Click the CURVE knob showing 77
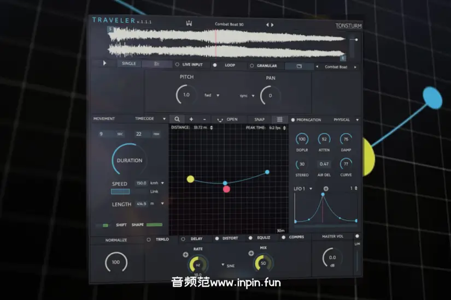The height and width of the screenshot is (300, 451). click(x=346, y=164)
